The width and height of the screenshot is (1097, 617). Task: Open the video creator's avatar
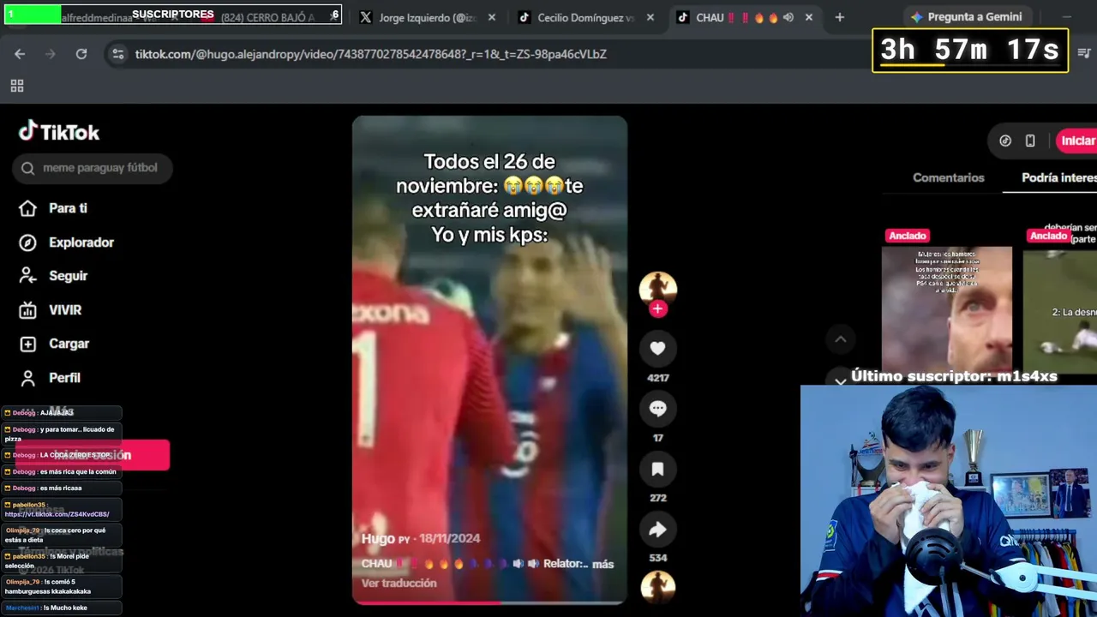coord(657,289)
